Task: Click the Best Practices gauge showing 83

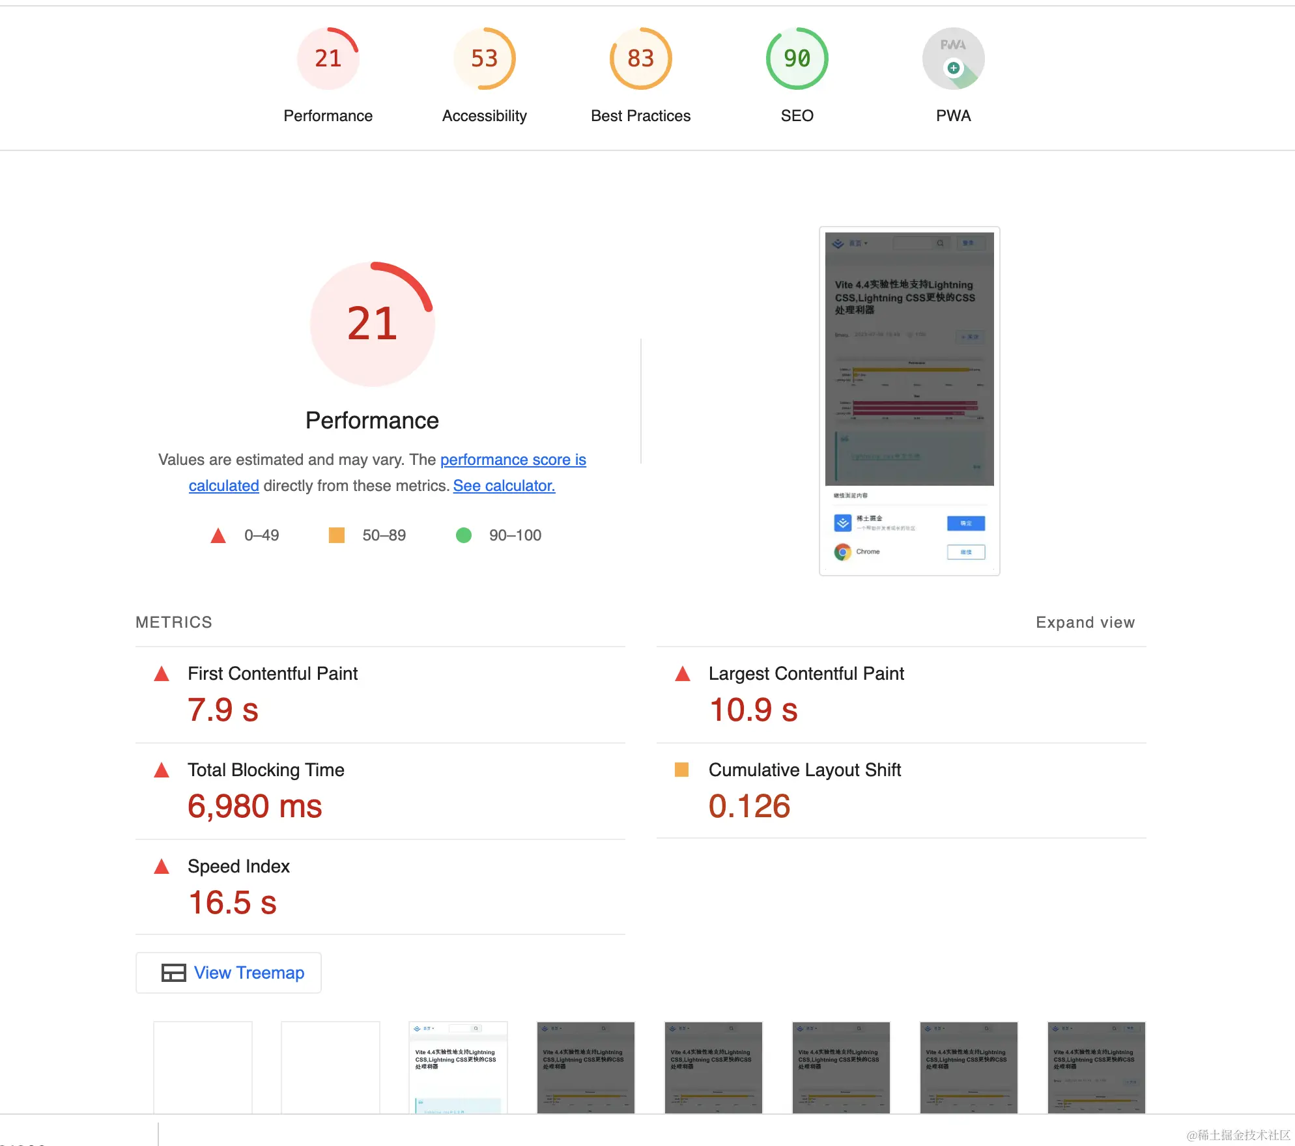Action: pos(640,58)
